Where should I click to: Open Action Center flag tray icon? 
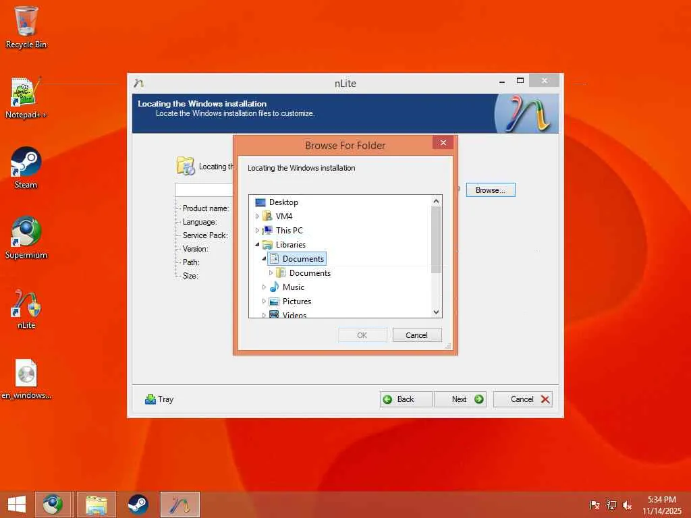(595, 505)
